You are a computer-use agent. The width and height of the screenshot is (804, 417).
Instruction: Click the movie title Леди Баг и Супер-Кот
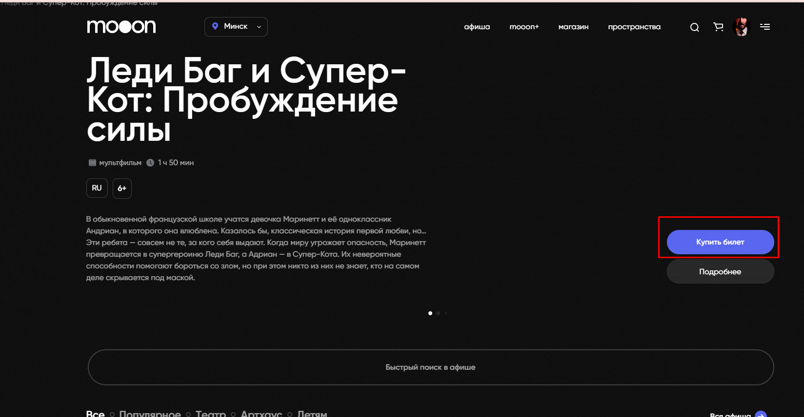coord(246,100)
